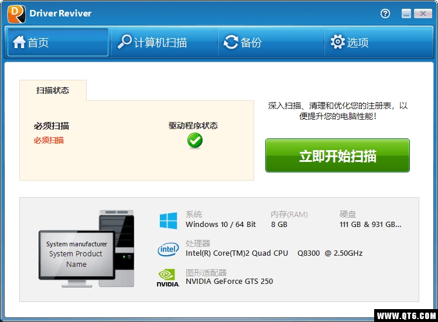
Task: Click the NVIDIA GeForce GTS 250 text
Action: 230,281
